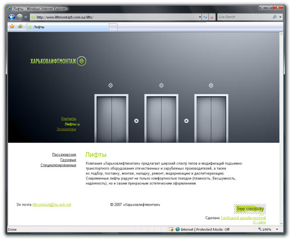Click the Refresh page icon

click(x=205, y=17)
